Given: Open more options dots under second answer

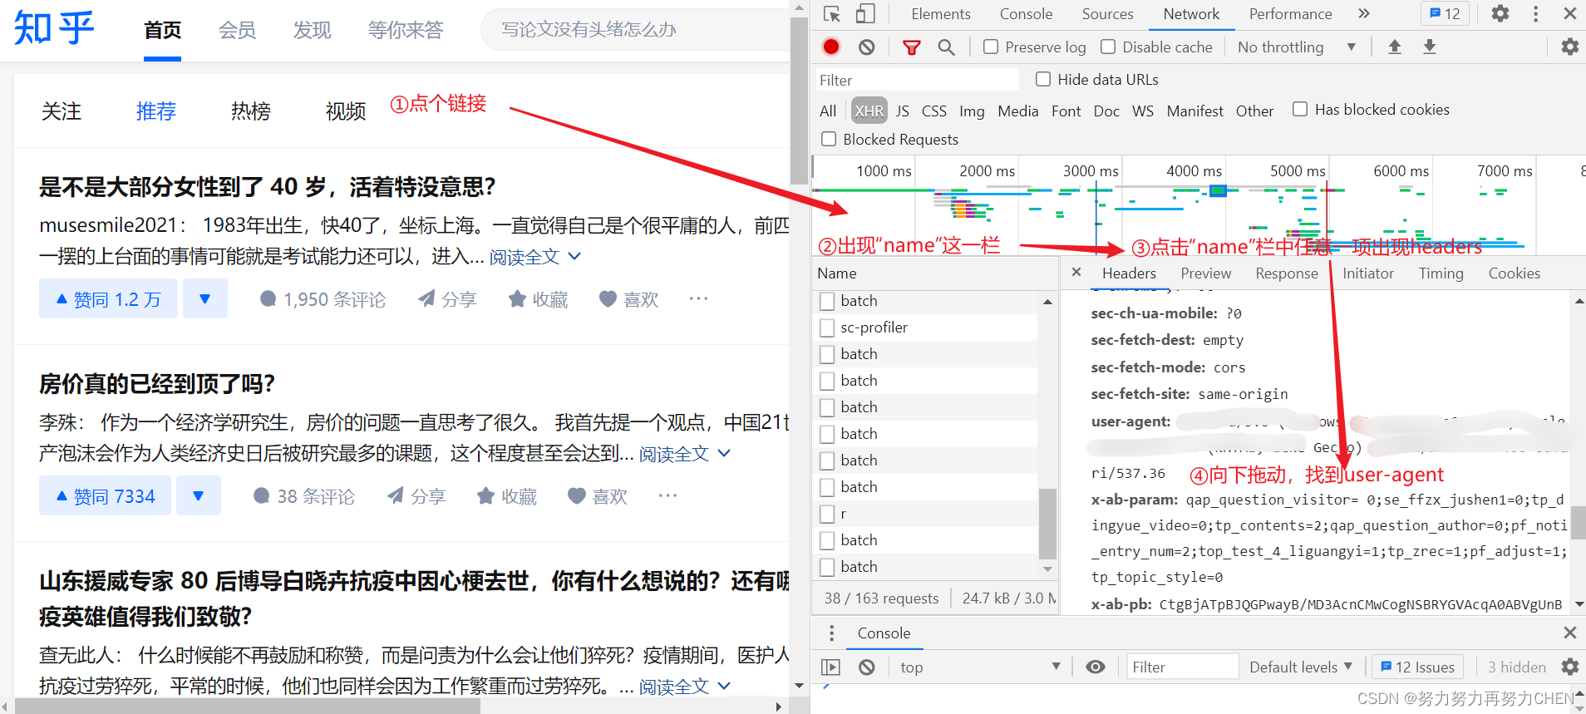Looking at the screenshot, I should click(x=667, y=495).
